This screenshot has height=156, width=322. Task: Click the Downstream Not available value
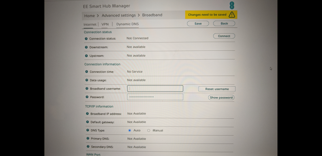tap(136, 47)
